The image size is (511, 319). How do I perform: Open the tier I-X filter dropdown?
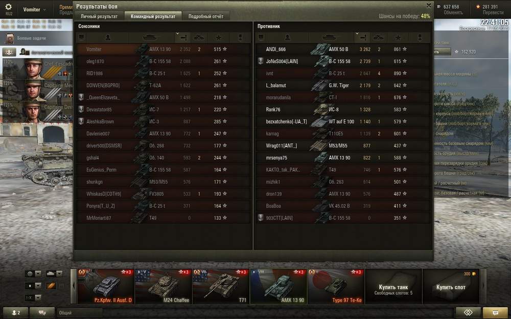point(33,298)
